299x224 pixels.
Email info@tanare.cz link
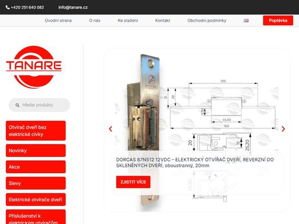(73, 8)
